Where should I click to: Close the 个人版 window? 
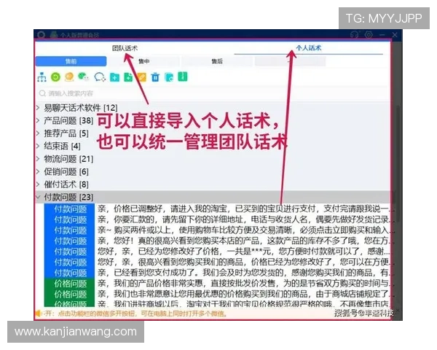395,35
